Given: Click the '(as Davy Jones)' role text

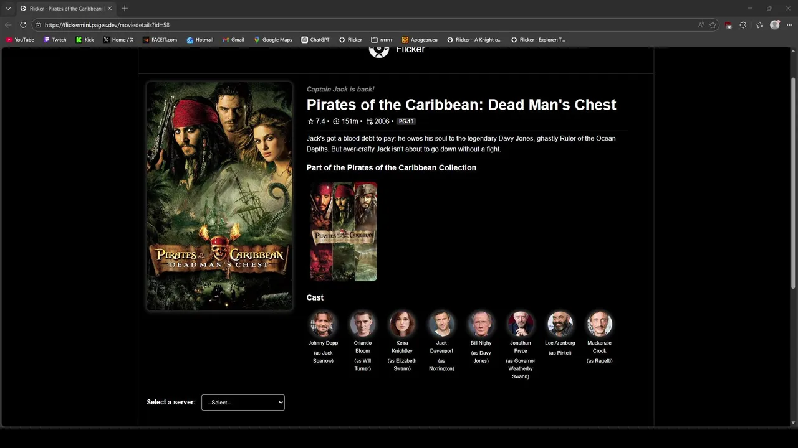Looking at the screenshot, I should [481, 357].
